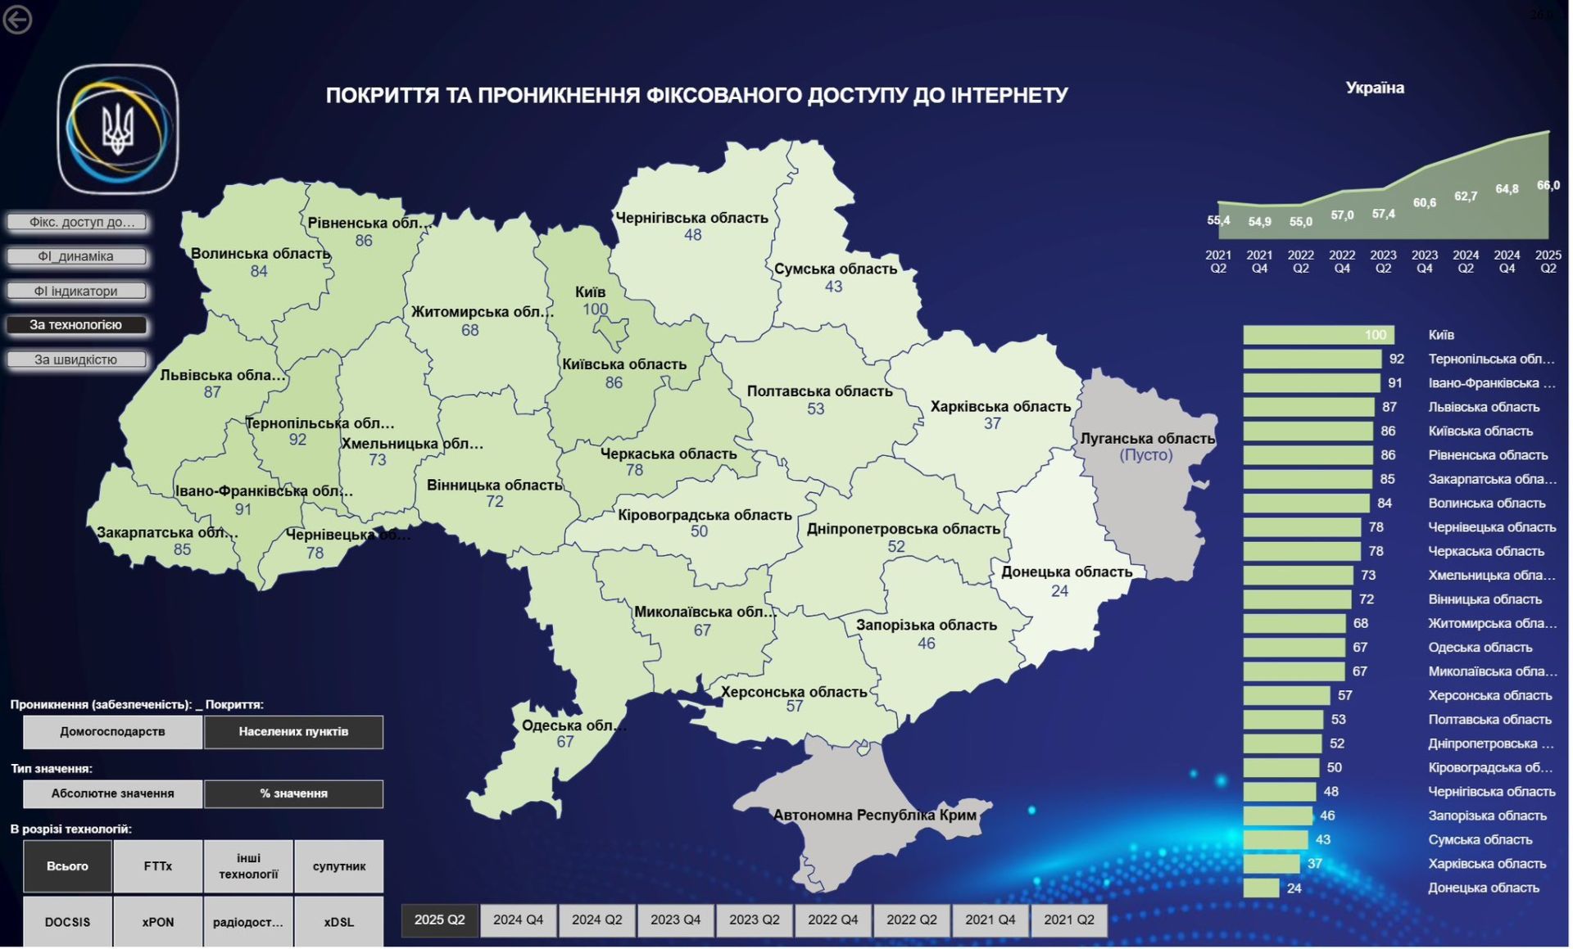
Task: Switch to 'За швидкістю' page
Action: [76, 359]
